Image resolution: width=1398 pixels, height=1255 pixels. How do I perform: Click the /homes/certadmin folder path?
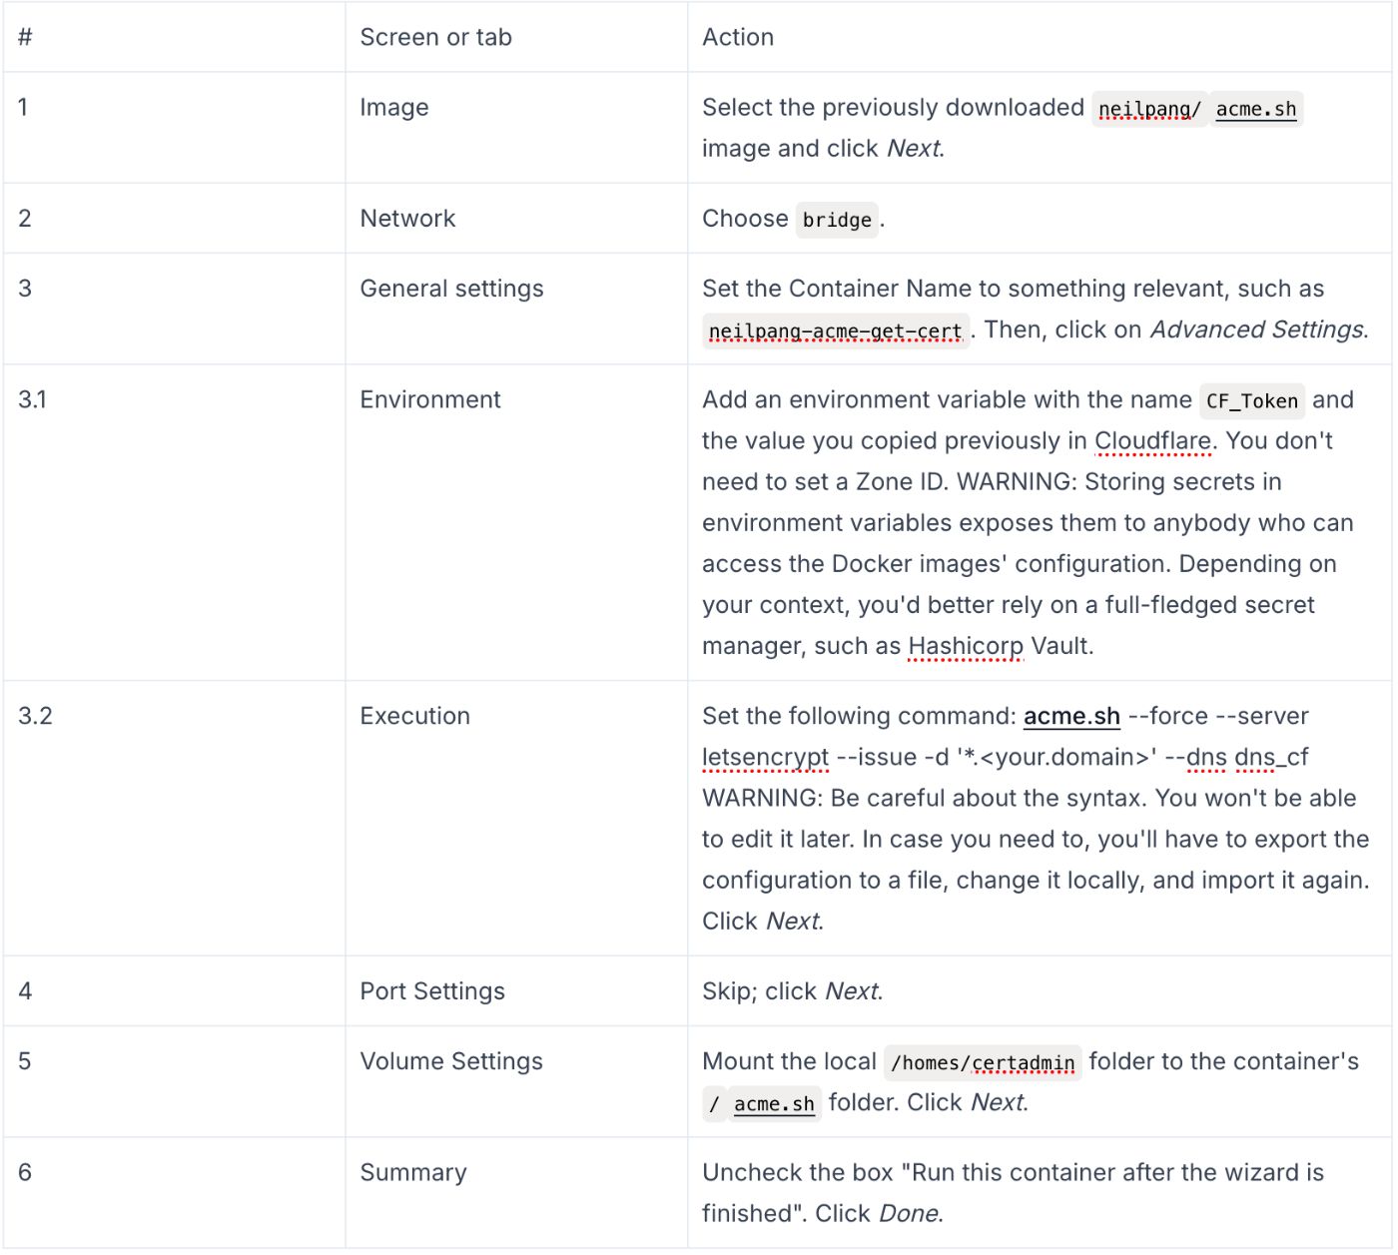[983, 1062]
